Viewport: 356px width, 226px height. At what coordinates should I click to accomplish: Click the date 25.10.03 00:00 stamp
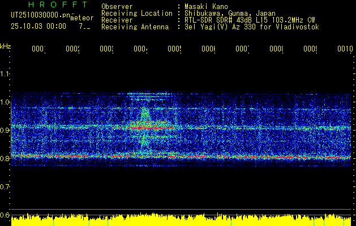pyautogui.click(x=38, y=26)
